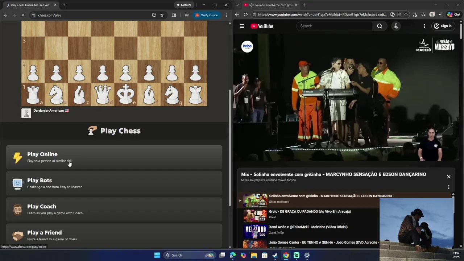Viewport: 464px width, 261px height.
Task: Open YouTube settings three-dot menu
Action: click(x=424, y=26)
